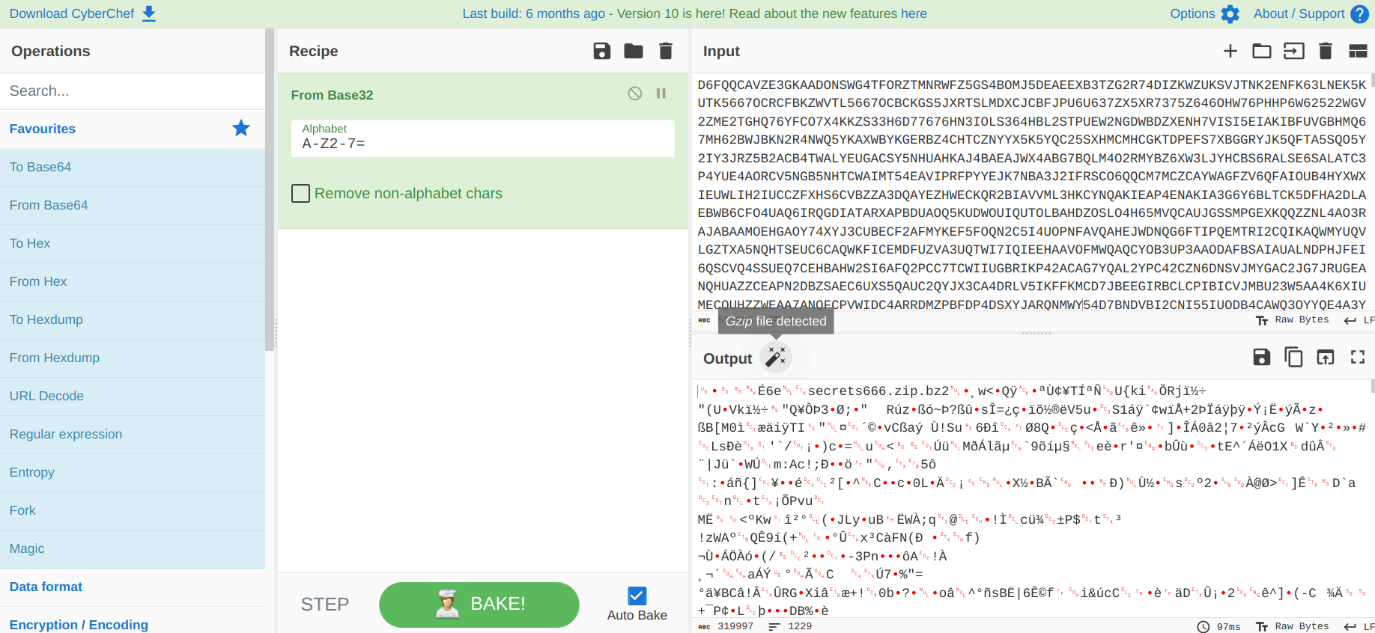Image resolution: width=1375 pixels, height=633 pixels.
Task: Click the operations list scrollbar
Action: (270, 189)
